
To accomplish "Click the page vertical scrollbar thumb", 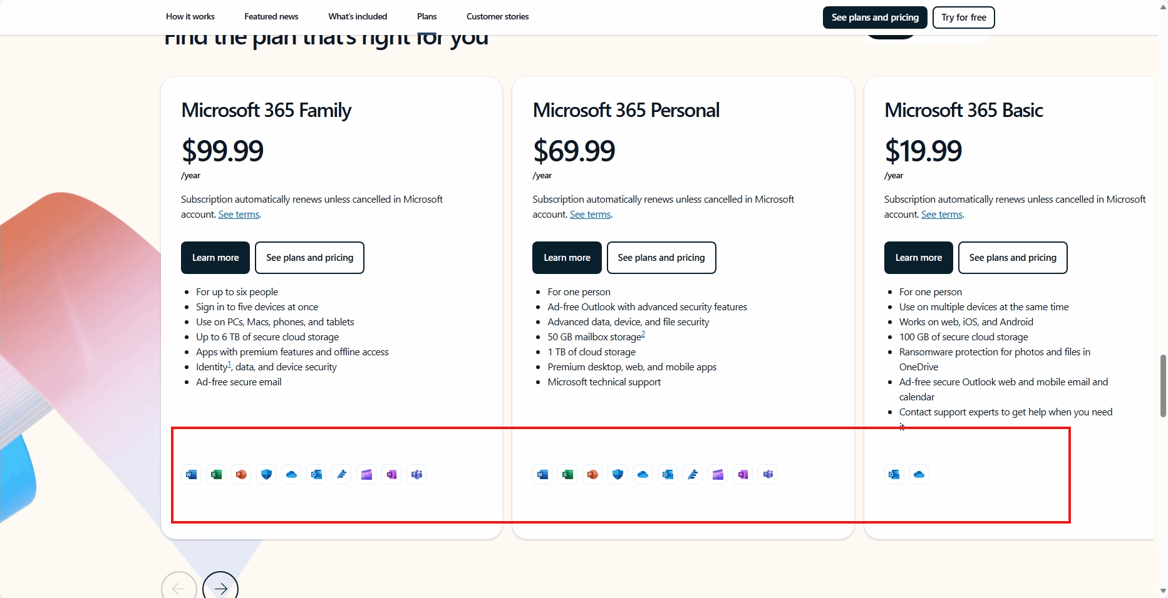I will 1163,385.
